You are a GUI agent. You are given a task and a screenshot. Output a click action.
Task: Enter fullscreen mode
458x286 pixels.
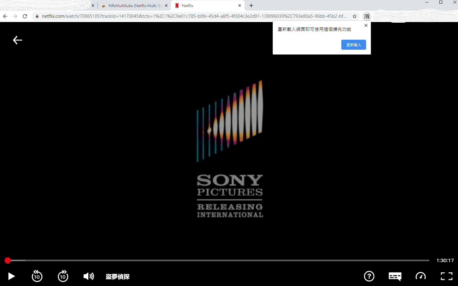click(446, 276)
